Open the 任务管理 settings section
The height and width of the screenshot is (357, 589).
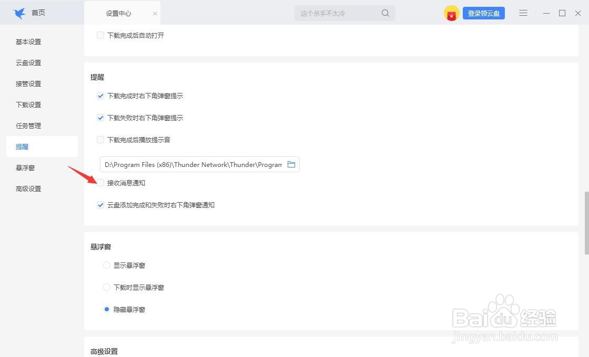click(28, 125)
